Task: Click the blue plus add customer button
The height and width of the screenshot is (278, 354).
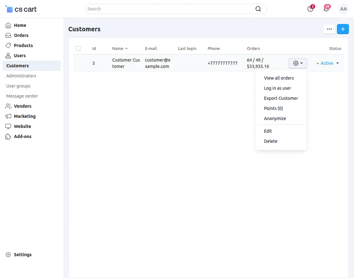Action: pyautogui.click(x=343, y=29)
